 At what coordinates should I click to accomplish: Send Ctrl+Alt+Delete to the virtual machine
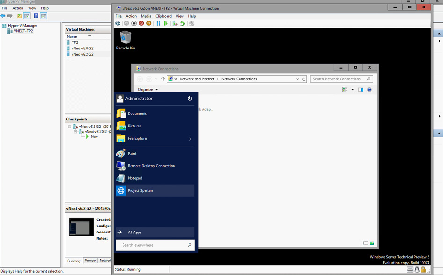117,23
